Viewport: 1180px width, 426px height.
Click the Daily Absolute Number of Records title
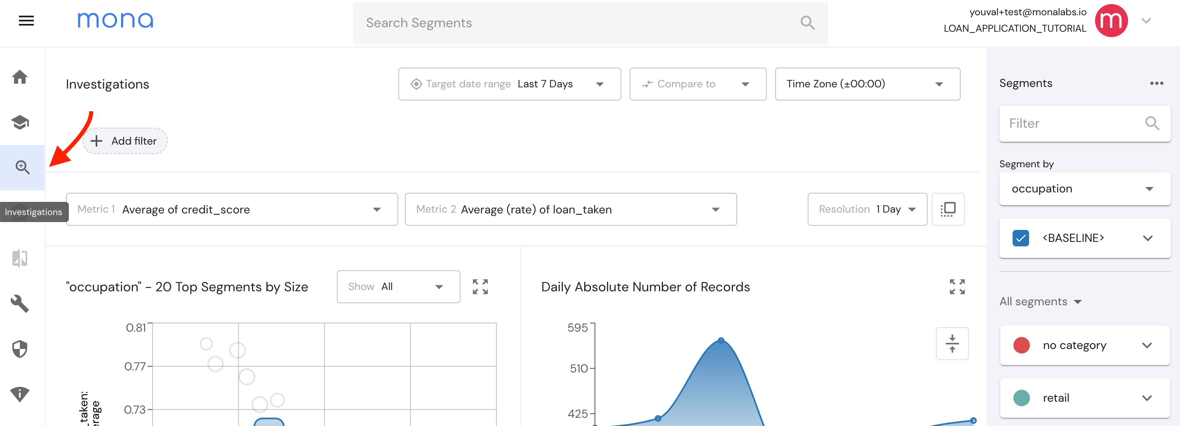[645, 287]
